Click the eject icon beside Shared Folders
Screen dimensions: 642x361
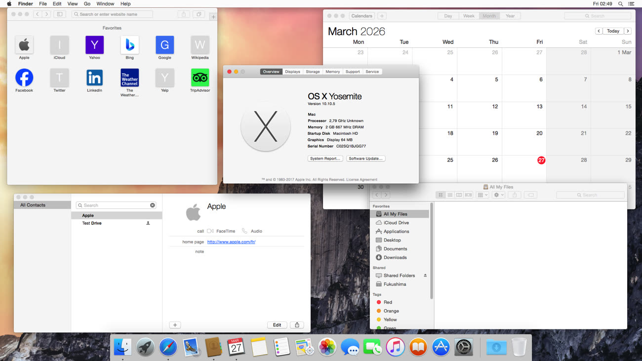tap(425, 276)
